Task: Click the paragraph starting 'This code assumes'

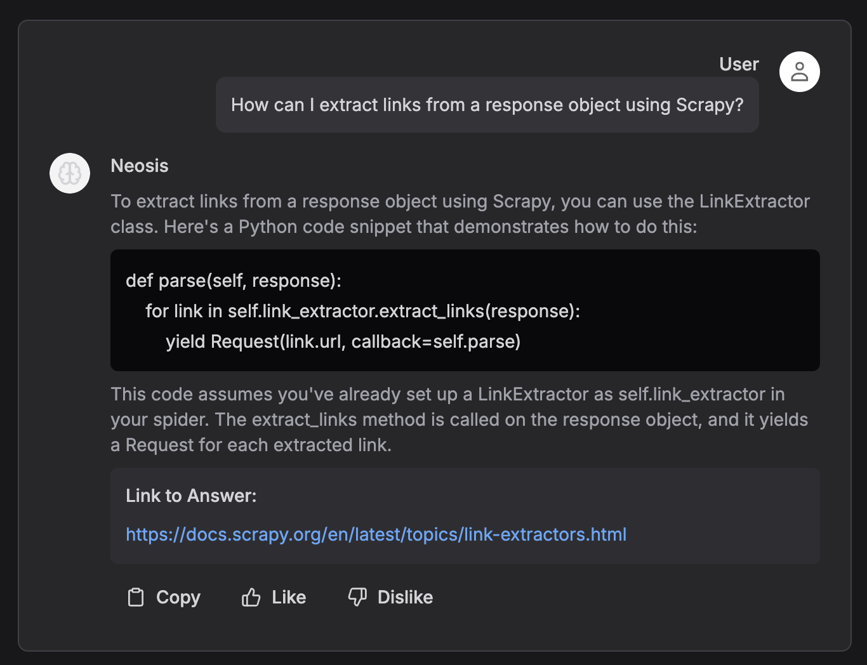Action: pos(459,419)
